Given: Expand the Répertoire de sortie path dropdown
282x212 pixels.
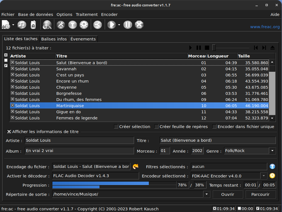Looking at the screenshot, I should coord(206,194).
